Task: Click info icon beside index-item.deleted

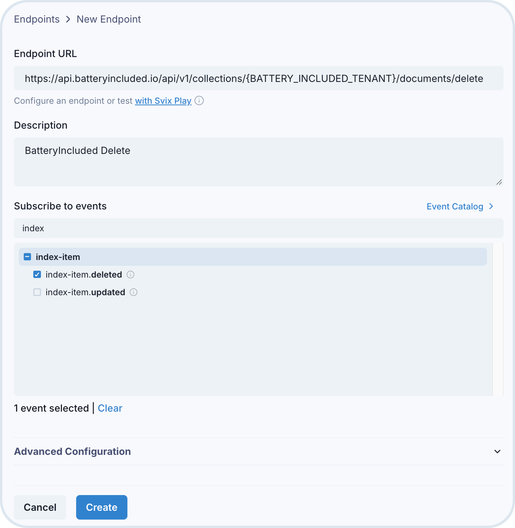Action: coord(130,275)
